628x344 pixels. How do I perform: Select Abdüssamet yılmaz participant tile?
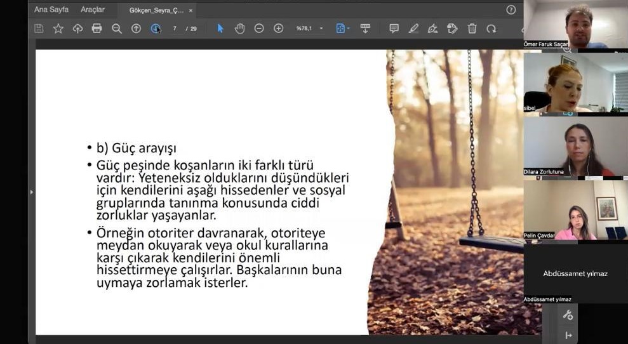coord(575,274)
